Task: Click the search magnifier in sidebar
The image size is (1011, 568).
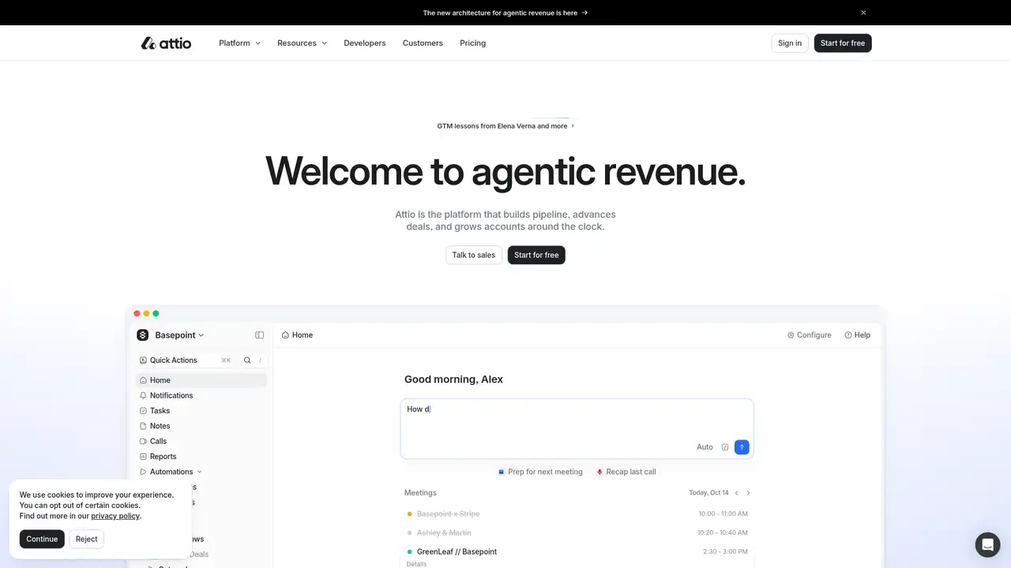Action: coord(247,361)
